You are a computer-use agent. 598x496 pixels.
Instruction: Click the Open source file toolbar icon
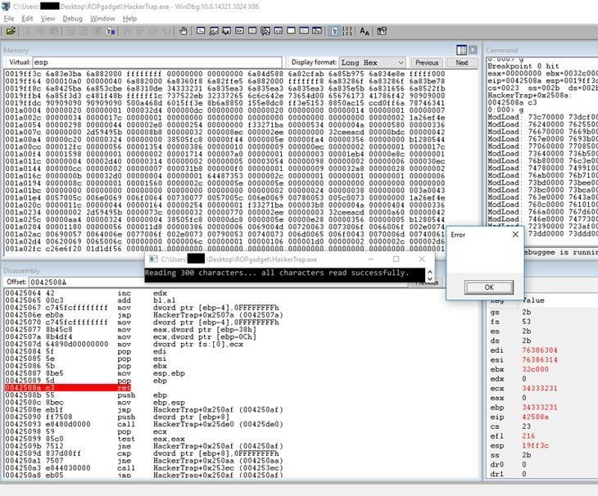coord(11,31)
